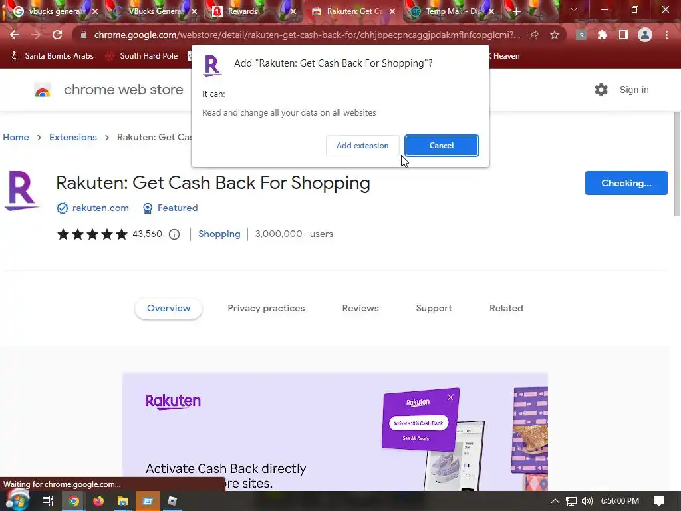Open rakuten.com publisher link
This screenshot has height=511, width=681.
(x=100, y=208)
